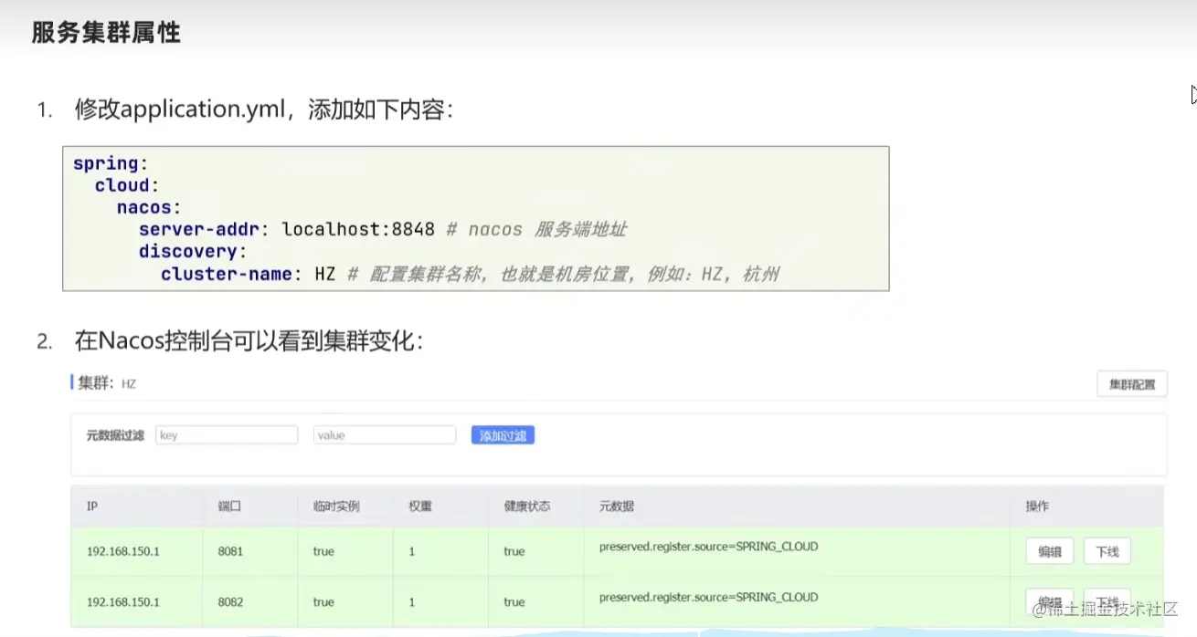This screenshot has height=637, width=1197.
Task: Click 下线 for the port 8081 instance
Action: click(x=1107, y=551)
